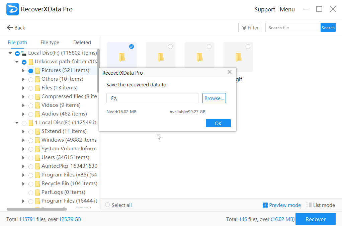Switch to the File path tab

(17, 43)
